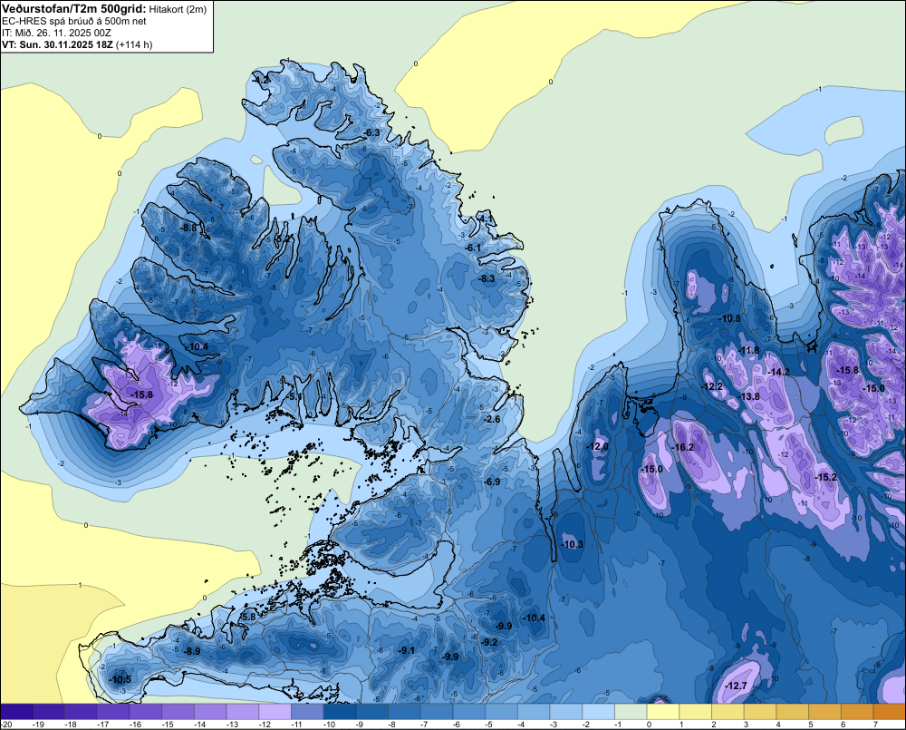Click the initial time IT: Mið. 26. 11. 2025 00Z
Image resolution: width=906 pixels, height=730 pixels.
[x=56, y=33]
